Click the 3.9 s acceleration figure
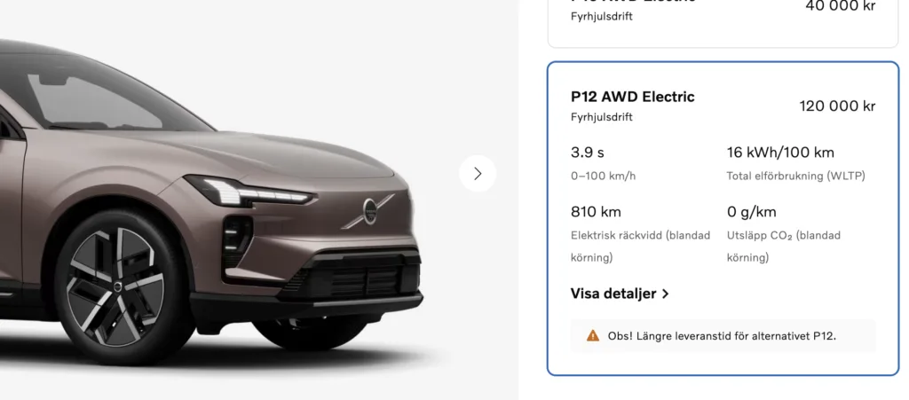Screen dimensions: 909x400 coord(588,153)
